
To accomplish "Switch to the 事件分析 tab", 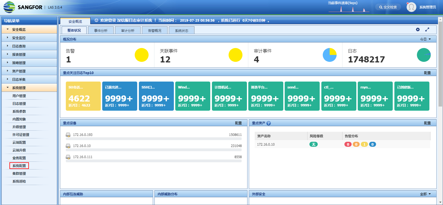I will pos(101,31).
